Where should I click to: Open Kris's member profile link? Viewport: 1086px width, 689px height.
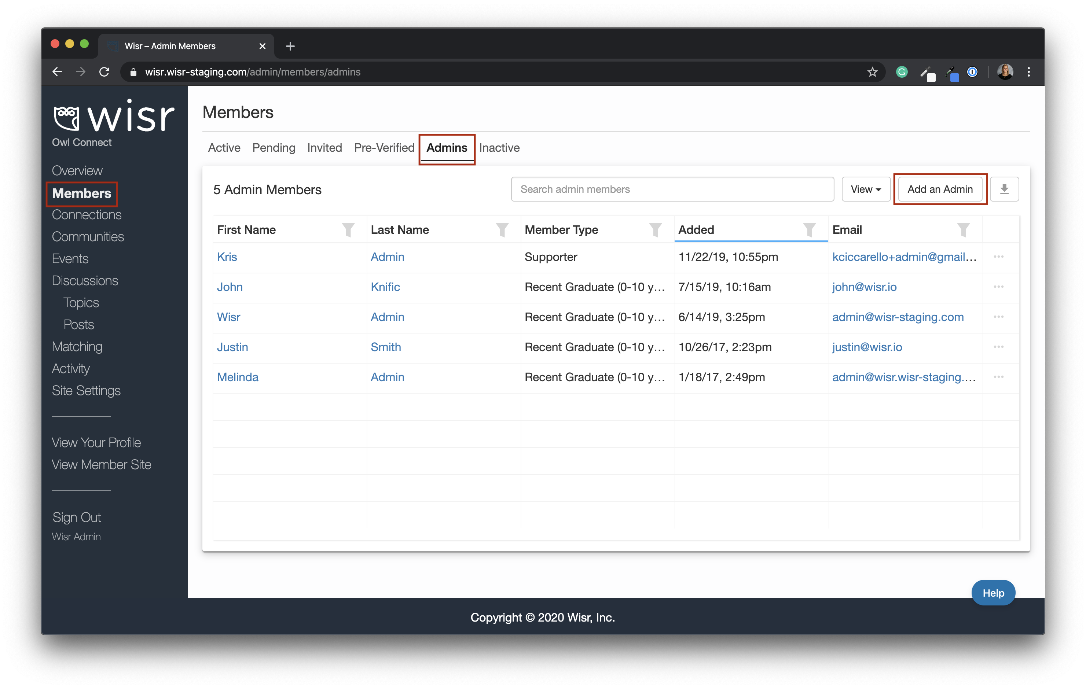(x=227, y=257)
